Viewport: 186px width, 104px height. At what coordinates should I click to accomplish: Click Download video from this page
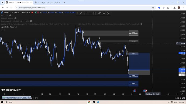[x=15, y=97]
